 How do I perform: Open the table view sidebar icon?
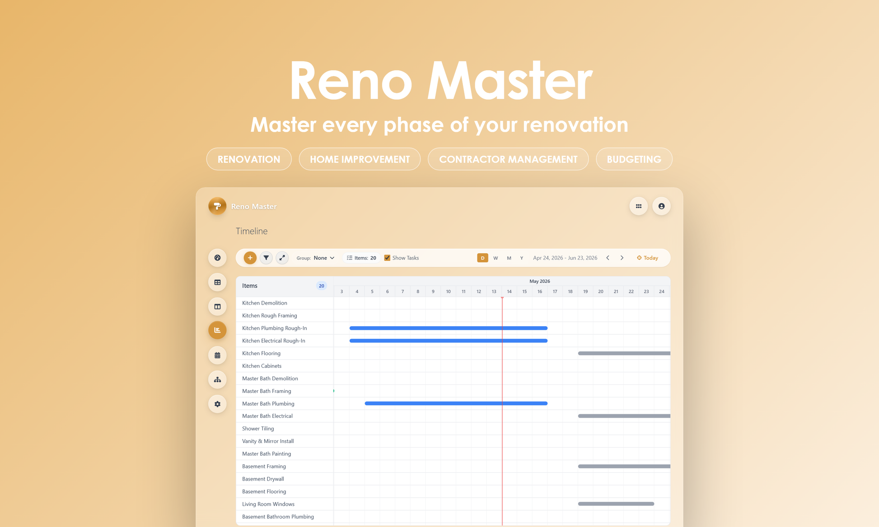[x=217, y=282]
